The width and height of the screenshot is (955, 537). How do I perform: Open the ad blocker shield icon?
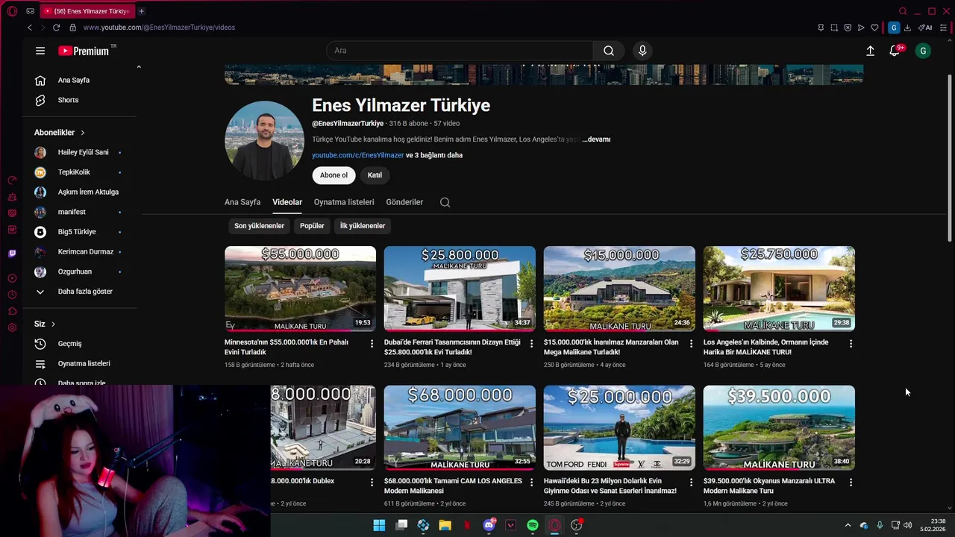tap(848, 28)
